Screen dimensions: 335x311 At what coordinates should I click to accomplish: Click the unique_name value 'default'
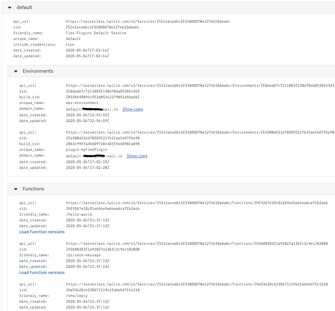(73, 39)
